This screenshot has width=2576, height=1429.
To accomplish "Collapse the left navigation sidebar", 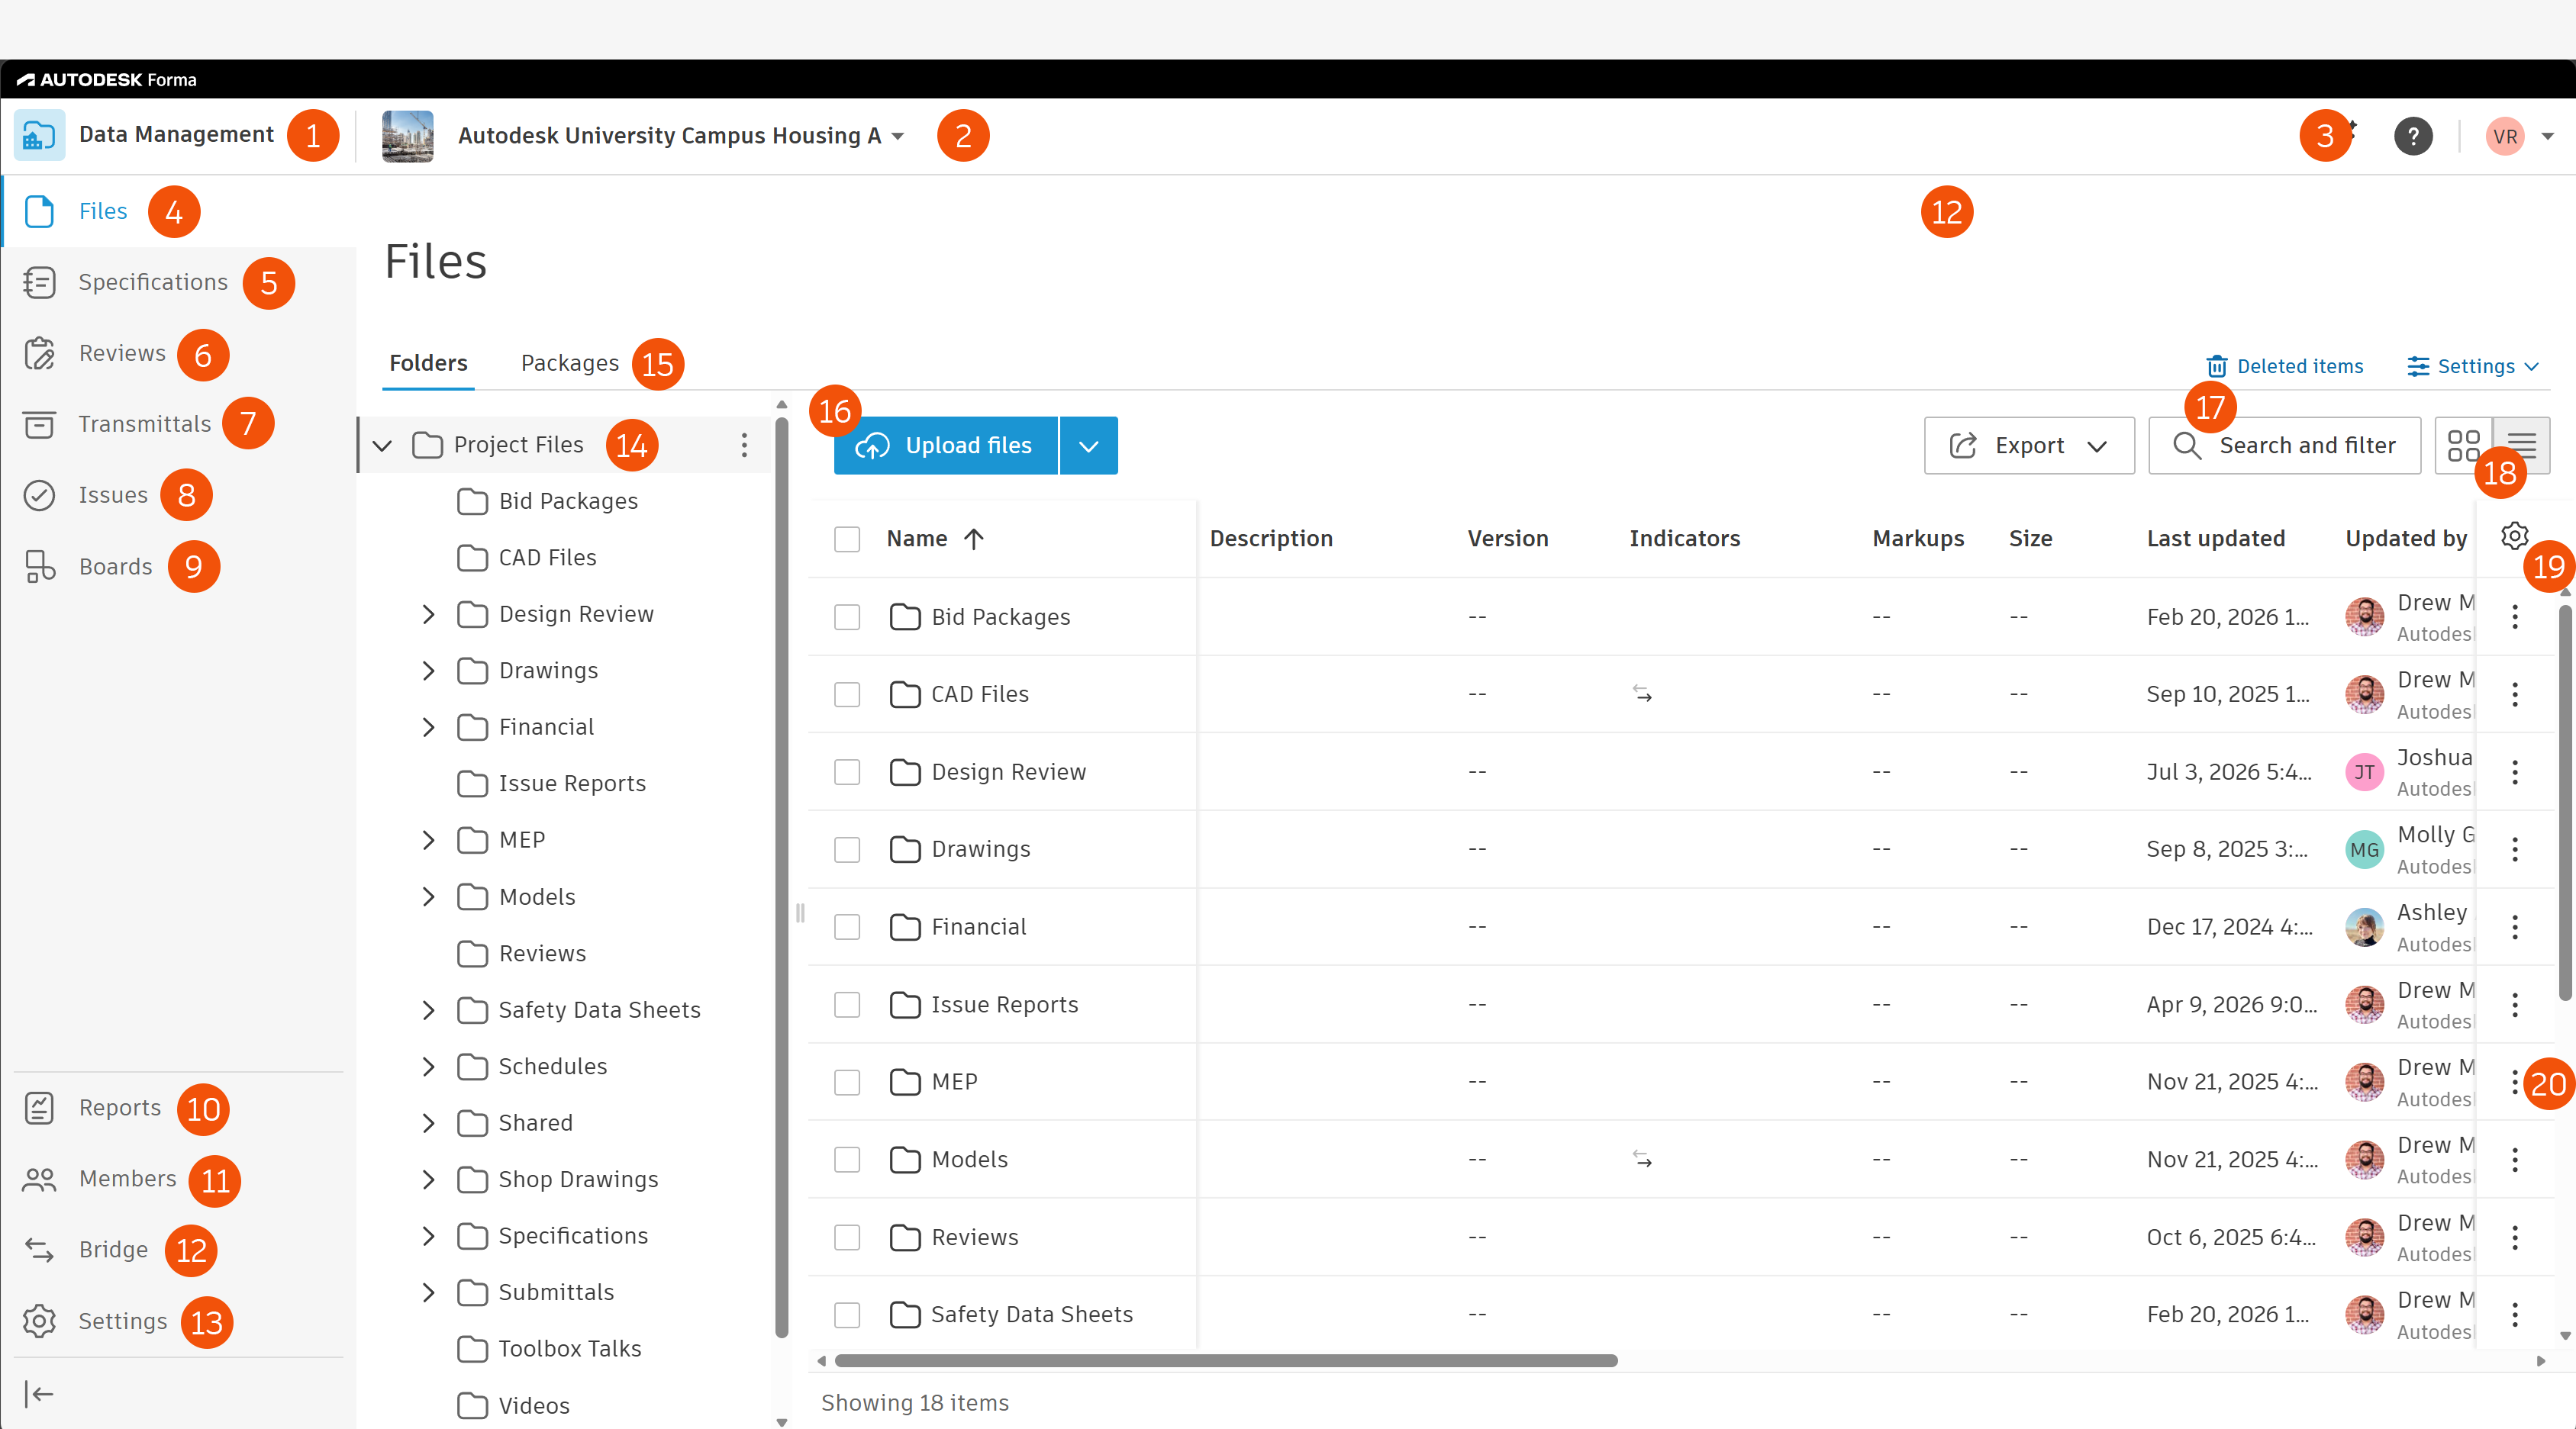I will click(39, 1394).
